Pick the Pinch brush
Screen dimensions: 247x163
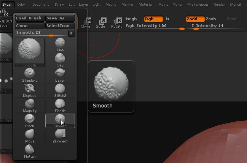[29, 120]
